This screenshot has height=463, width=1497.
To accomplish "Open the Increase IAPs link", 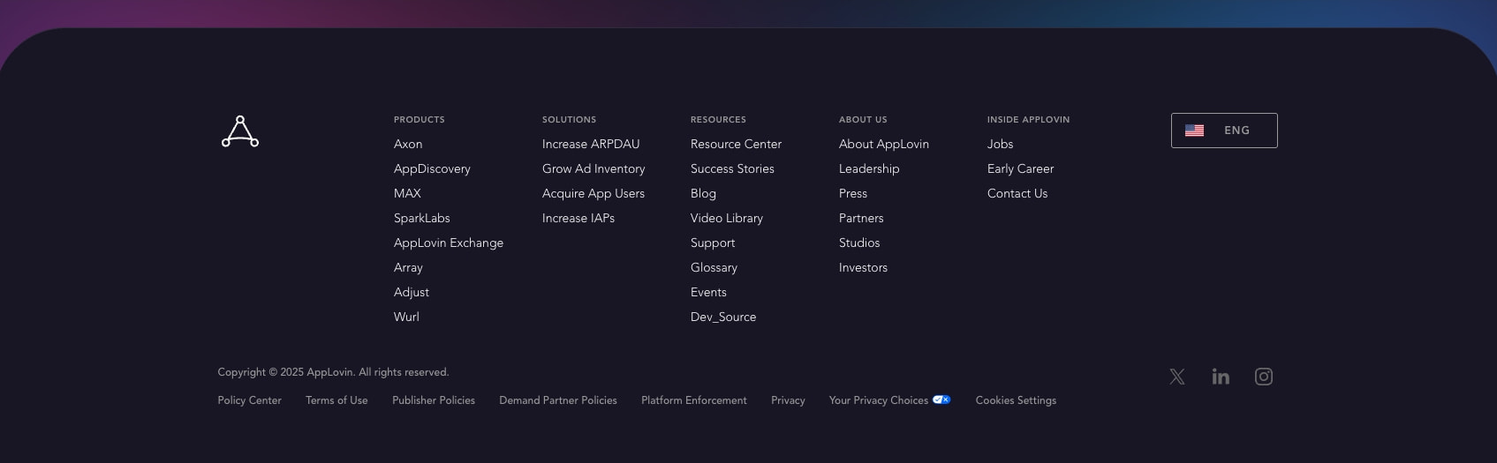I will tap(578, 218).
